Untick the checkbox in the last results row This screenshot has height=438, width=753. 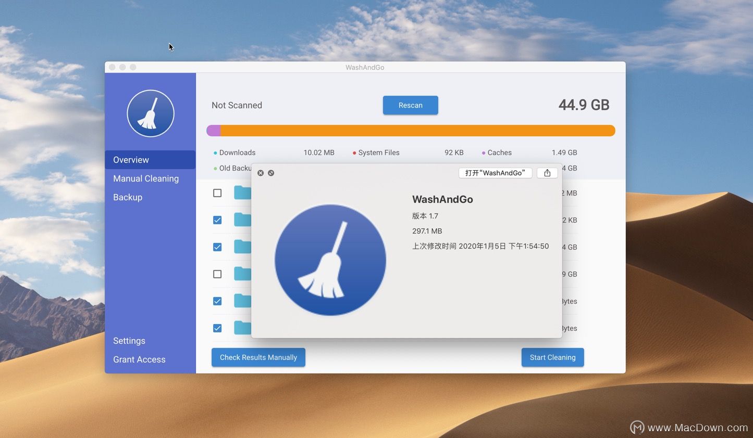click(x=217, y=328)
